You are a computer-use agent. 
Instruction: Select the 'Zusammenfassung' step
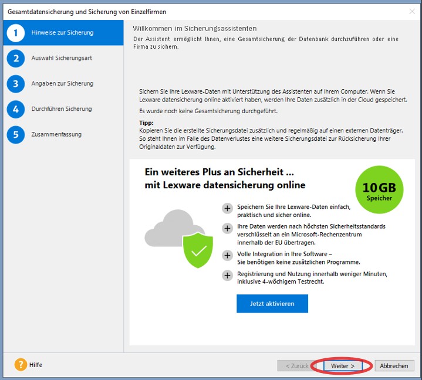click(63, 134)
